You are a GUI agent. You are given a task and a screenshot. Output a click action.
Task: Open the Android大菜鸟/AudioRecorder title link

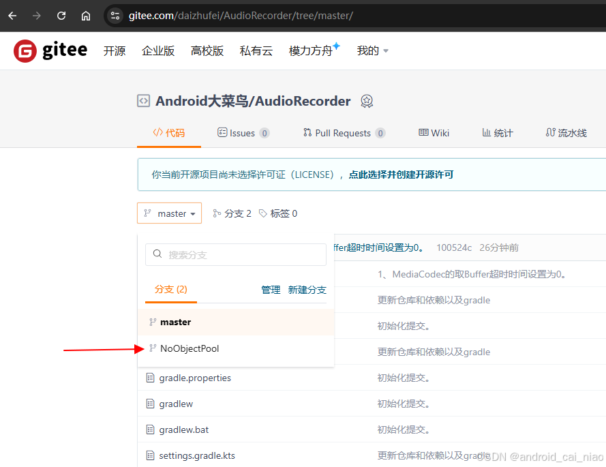point(253,101)
